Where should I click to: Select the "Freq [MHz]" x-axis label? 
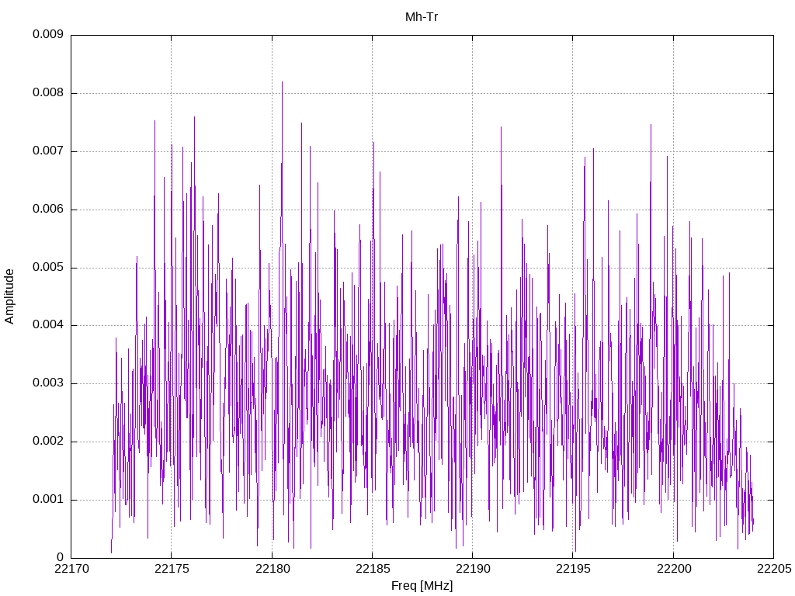422,586
